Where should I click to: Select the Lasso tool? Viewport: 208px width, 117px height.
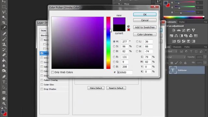click(x=4, y=12)
